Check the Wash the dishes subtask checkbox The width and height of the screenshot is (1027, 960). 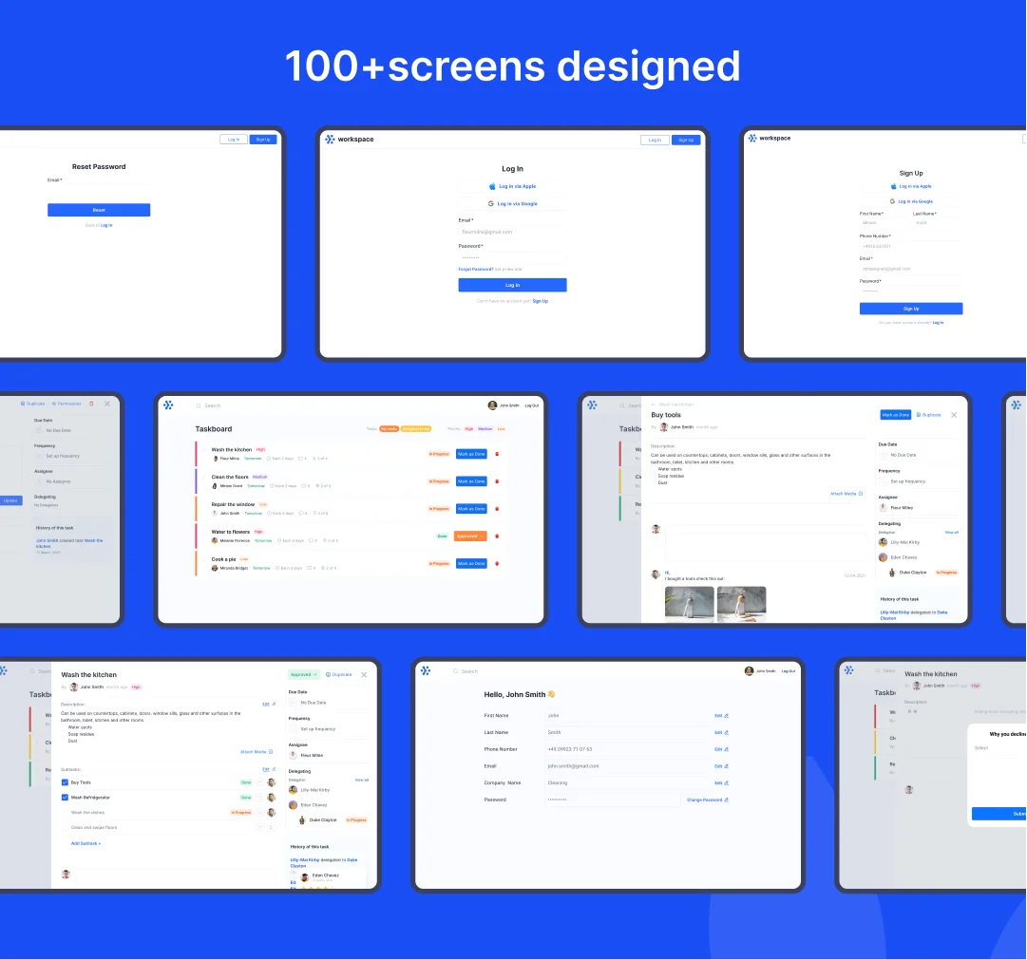coord(65,813)
